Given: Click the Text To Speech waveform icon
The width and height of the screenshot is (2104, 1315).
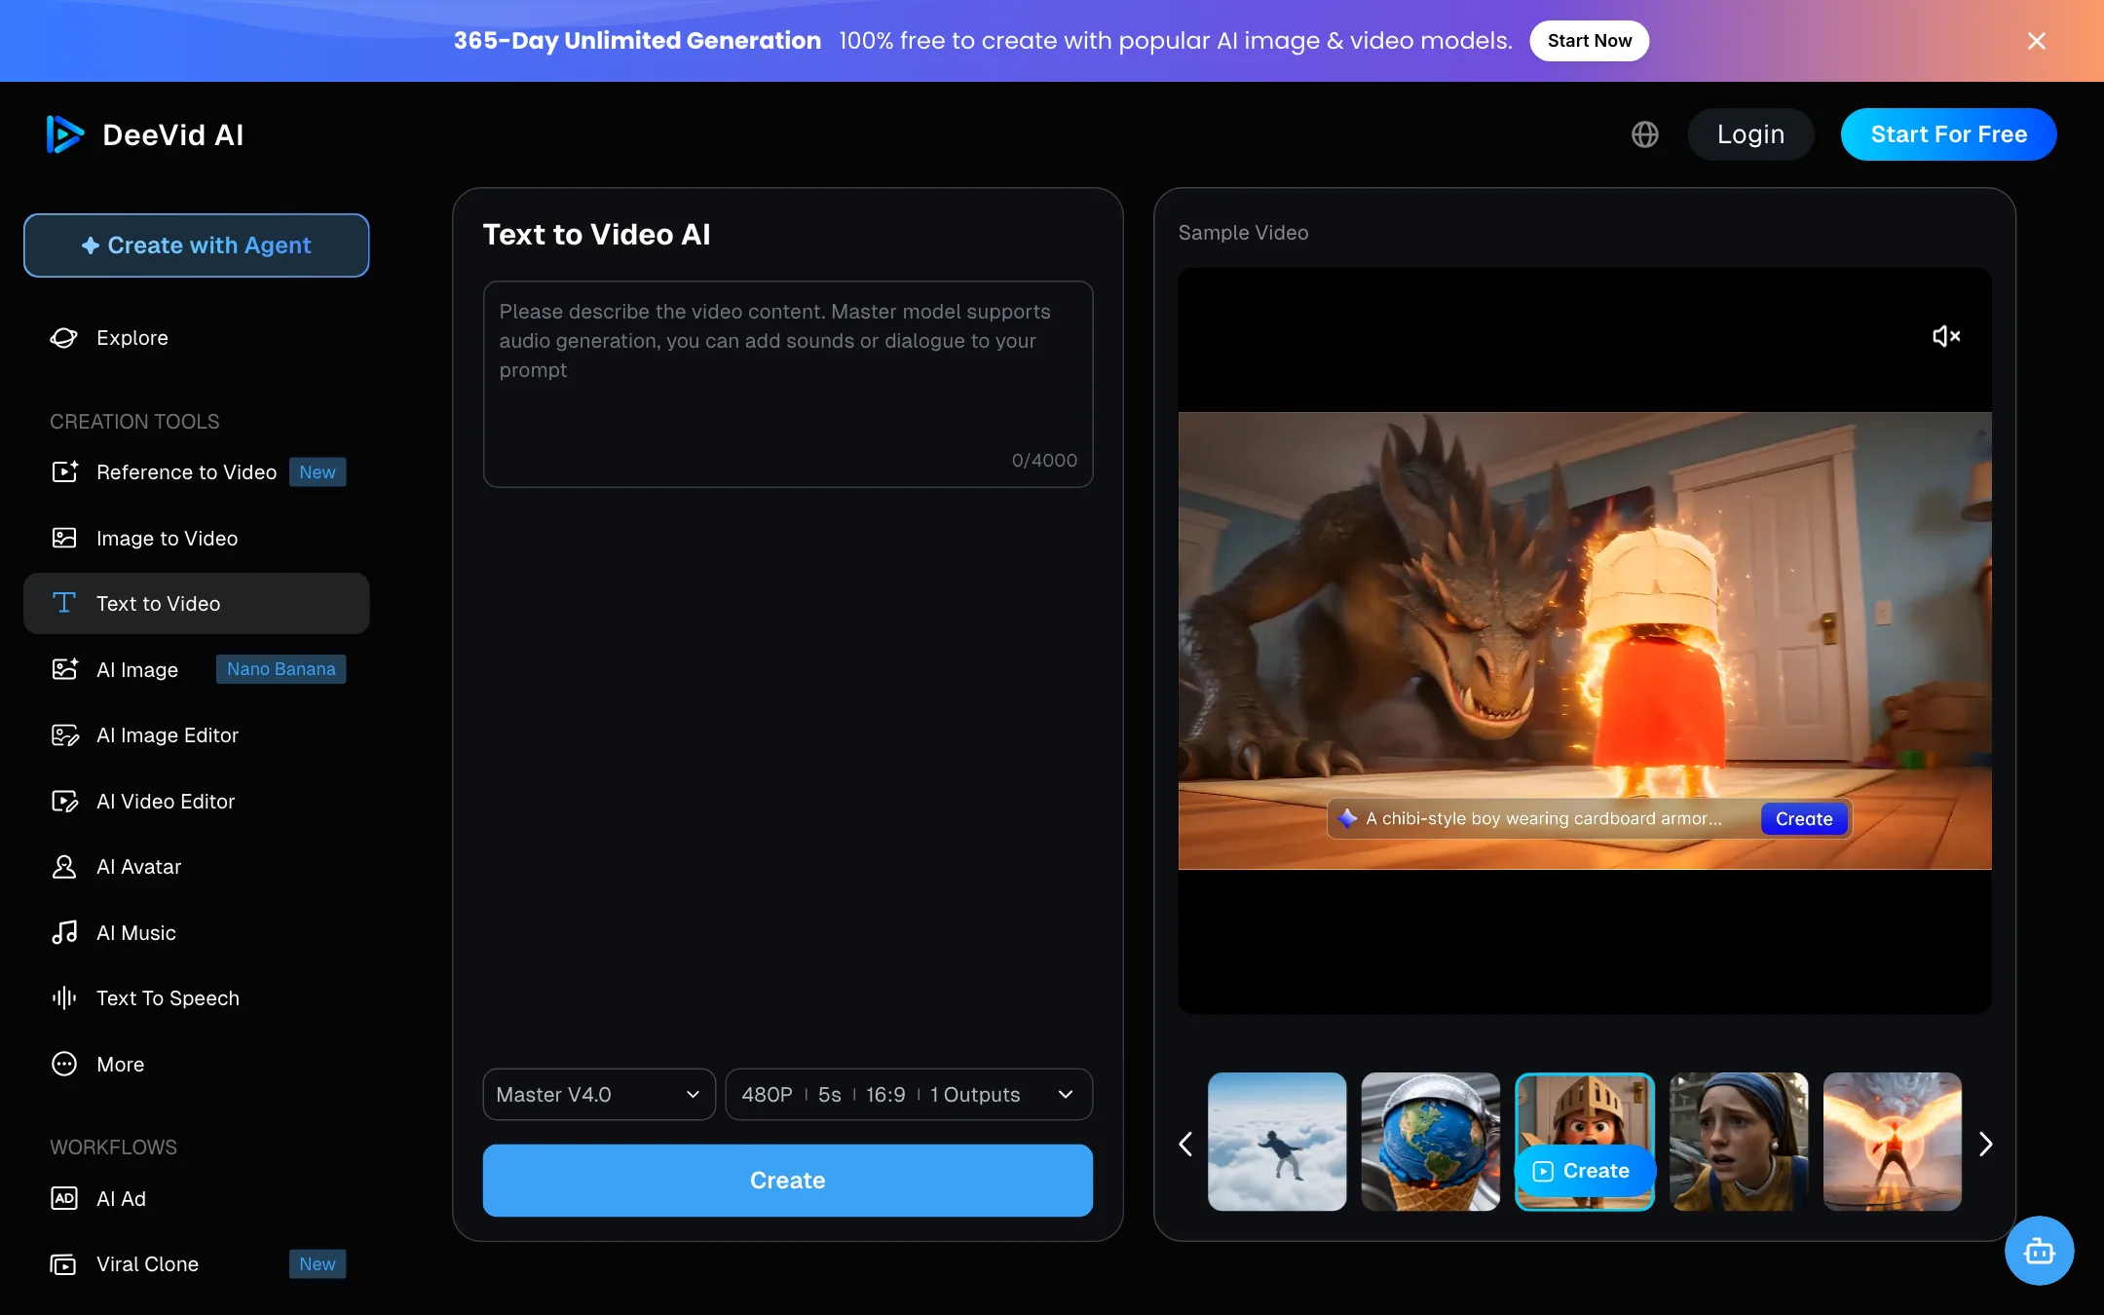Looking at the screenshot, I should pyautogui.click(x=64, y=998).
